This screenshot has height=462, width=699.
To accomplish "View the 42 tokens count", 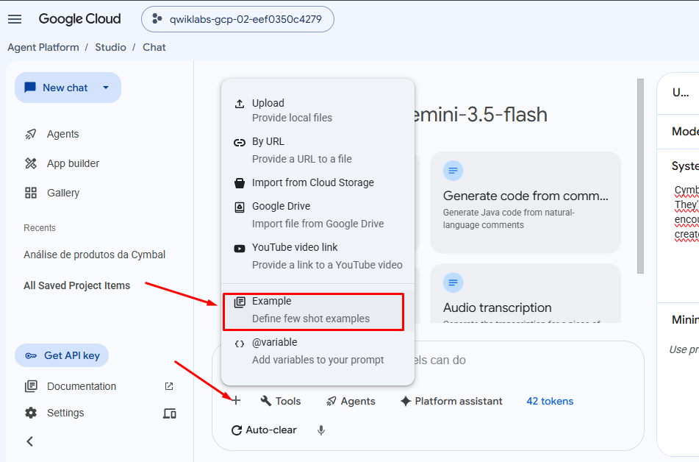I will [x=550, y=401].
